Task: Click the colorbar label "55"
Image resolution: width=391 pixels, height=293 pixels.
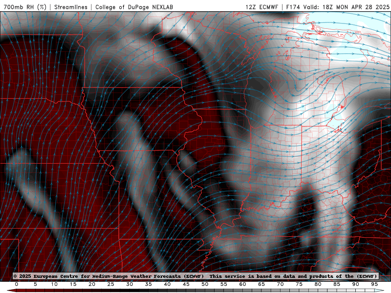Action: pyautogui.click(x=224, y=284)
